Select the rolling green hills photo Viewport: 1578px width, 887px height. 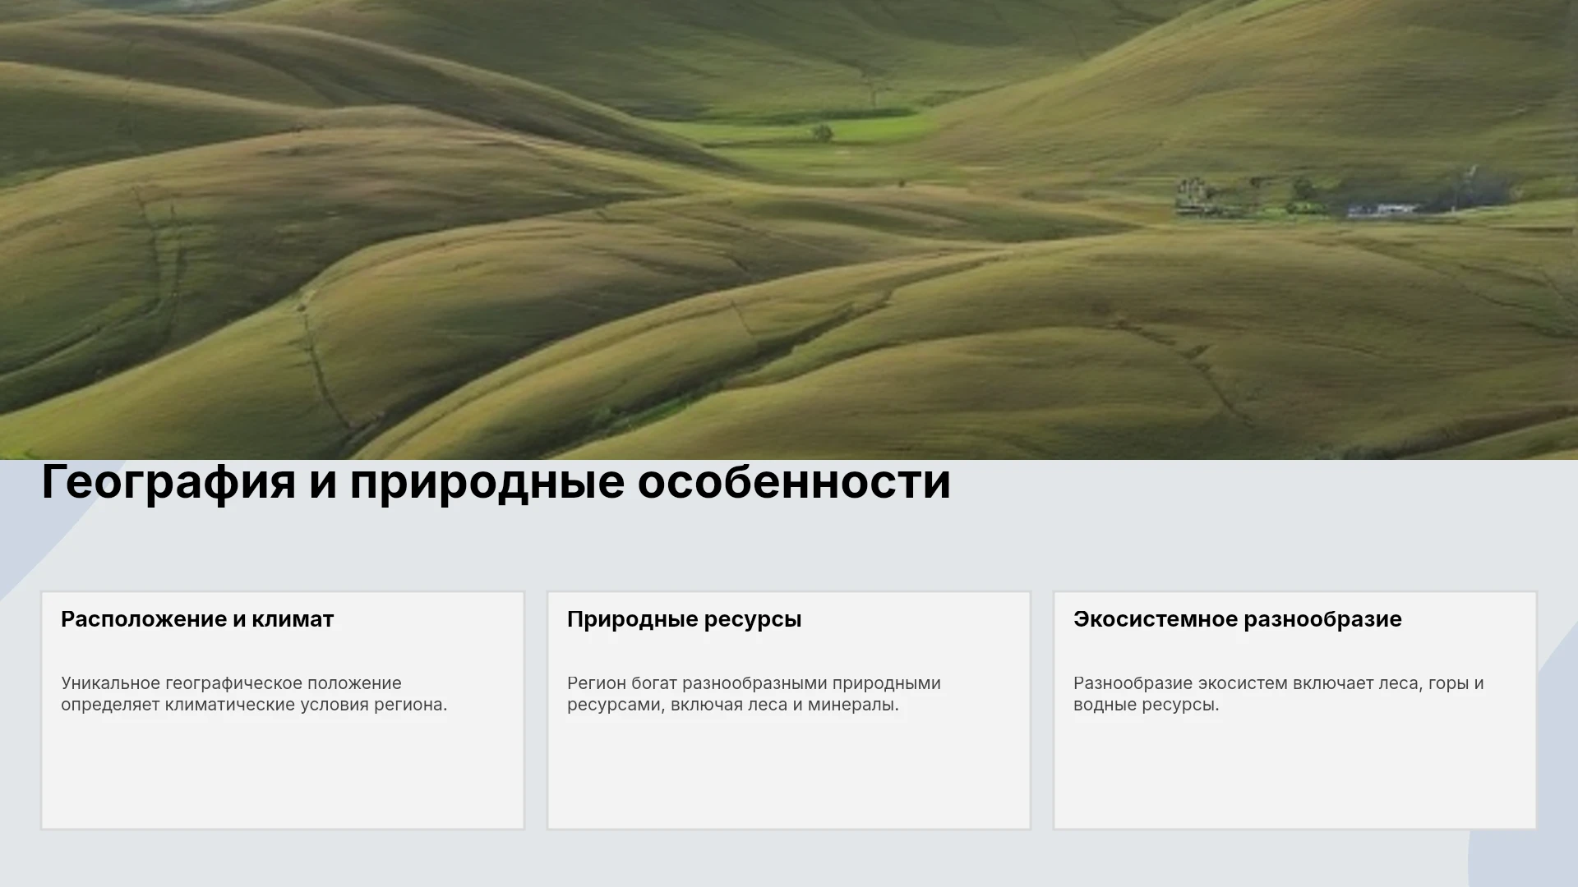(x=789, y=230)
